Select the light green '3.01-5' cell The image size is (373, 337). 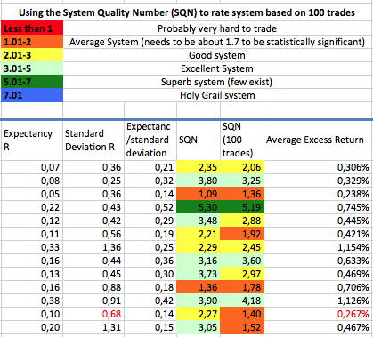click(32, 68)
